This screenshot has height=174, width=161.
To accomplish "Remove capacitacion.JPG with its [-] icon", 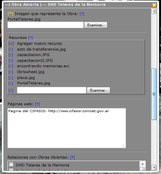I will click(x=11, y=55).
